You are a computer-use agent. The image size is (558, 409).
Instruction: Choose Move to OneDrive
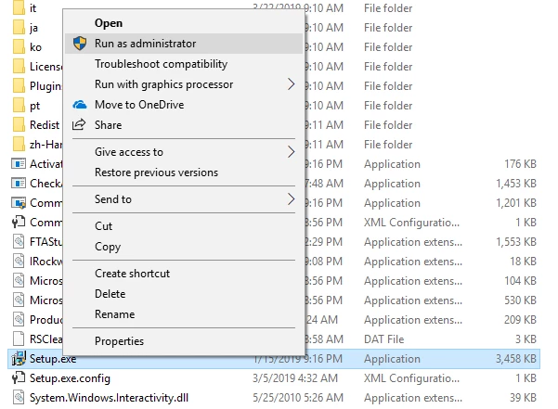(x=184, y=105)
